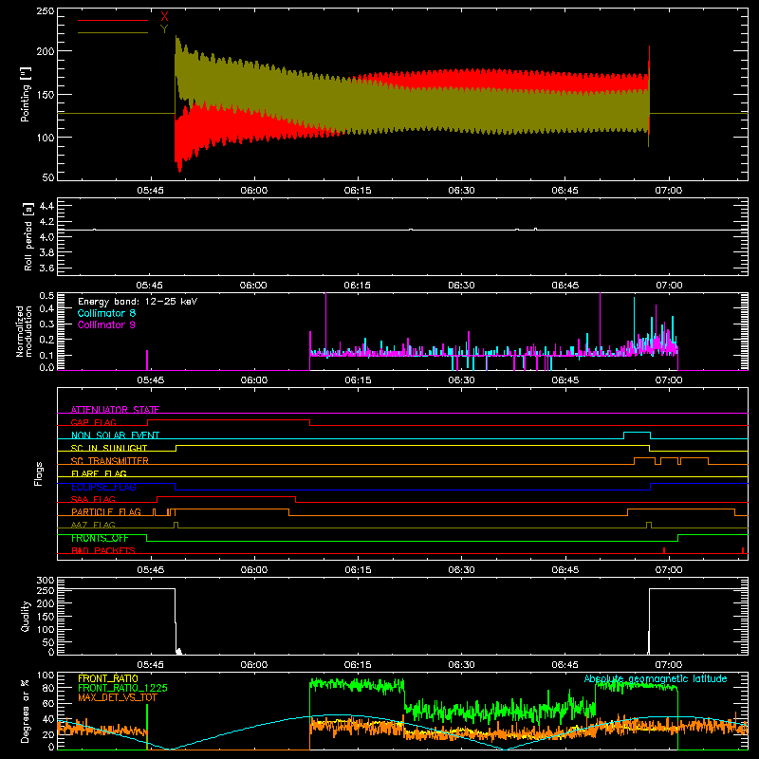Click the 'Flags' vertical axis title
Image resolution: width=759 pixels, height=759 pixels.
click(x=38, y=473)
